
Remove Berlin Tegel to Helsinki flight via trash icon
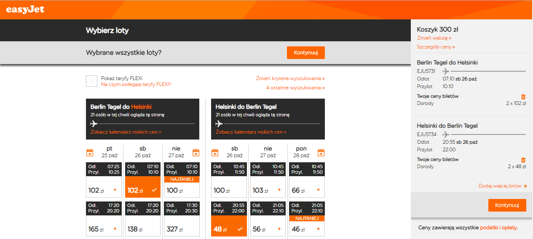[x=523, y=97]
